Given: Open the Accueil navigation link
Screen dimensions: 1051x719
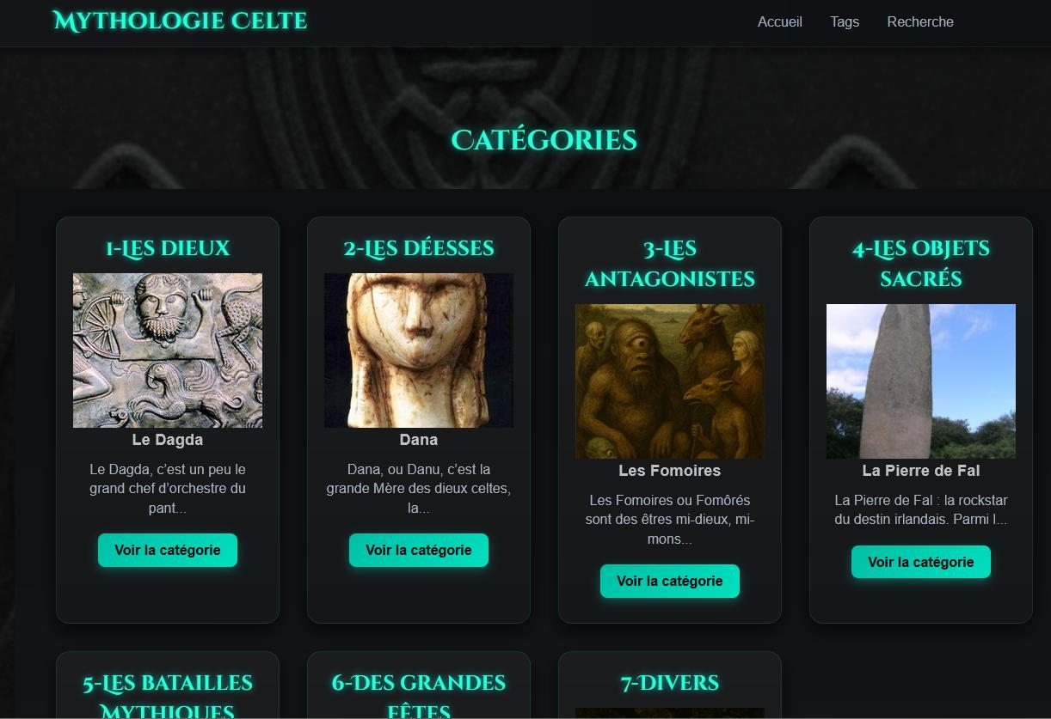Looking at the screenshot, I should [779, 22].
